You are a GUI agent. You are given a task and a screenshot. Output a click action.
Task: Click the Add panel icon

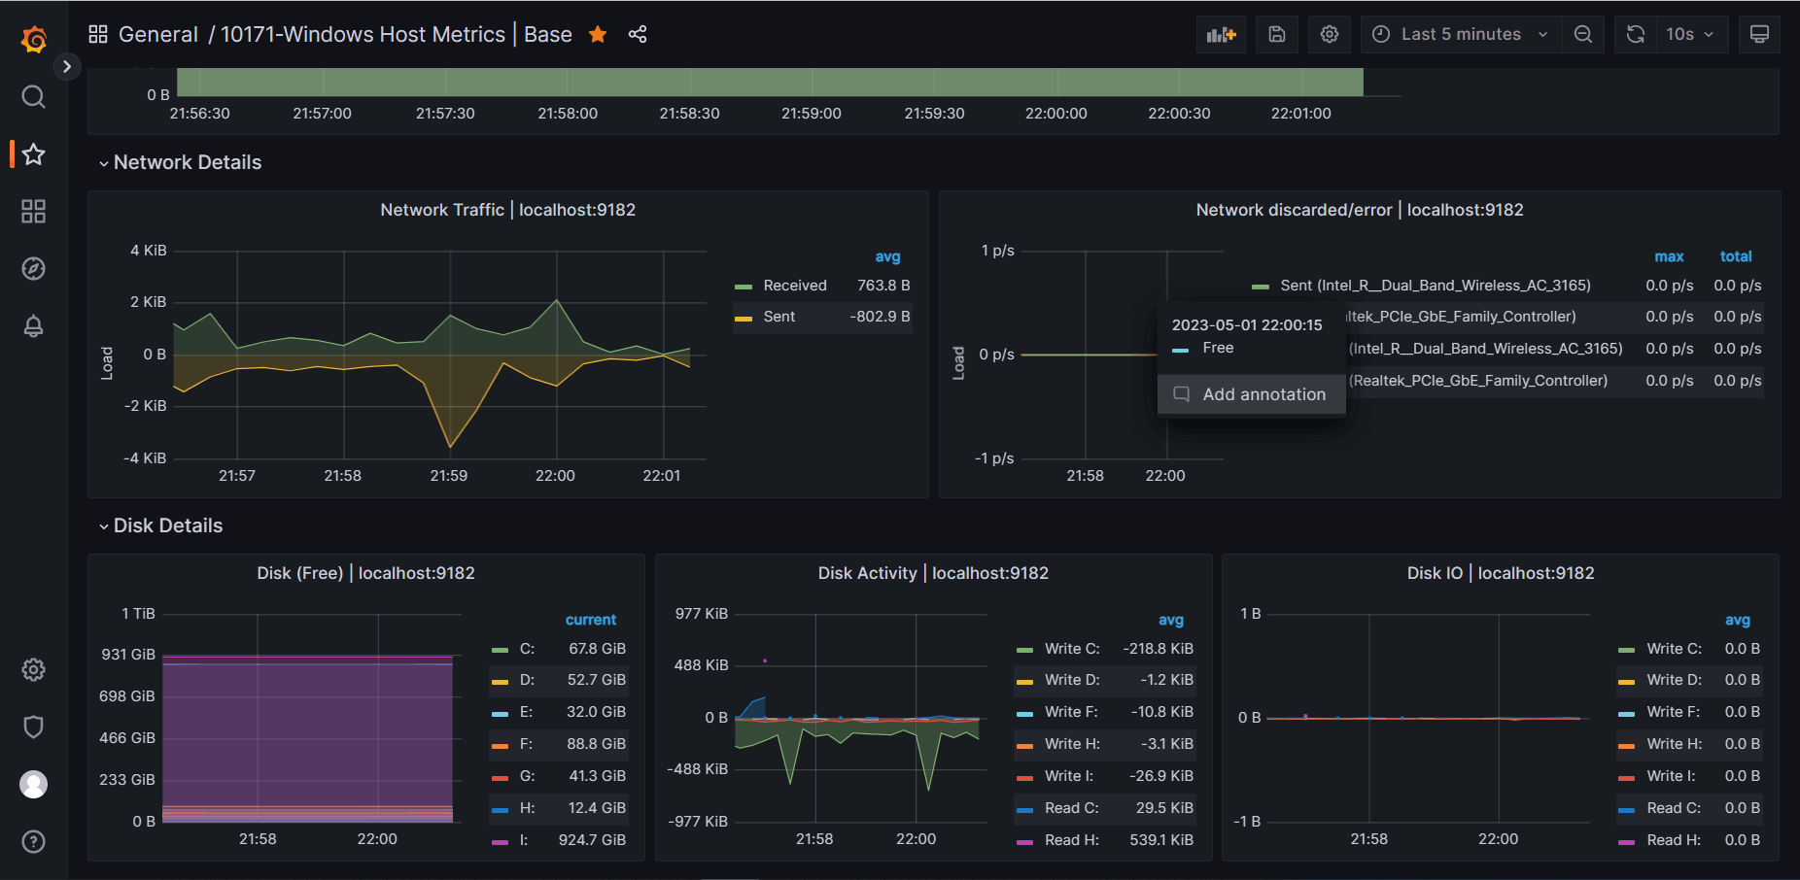coord(1221,35)
